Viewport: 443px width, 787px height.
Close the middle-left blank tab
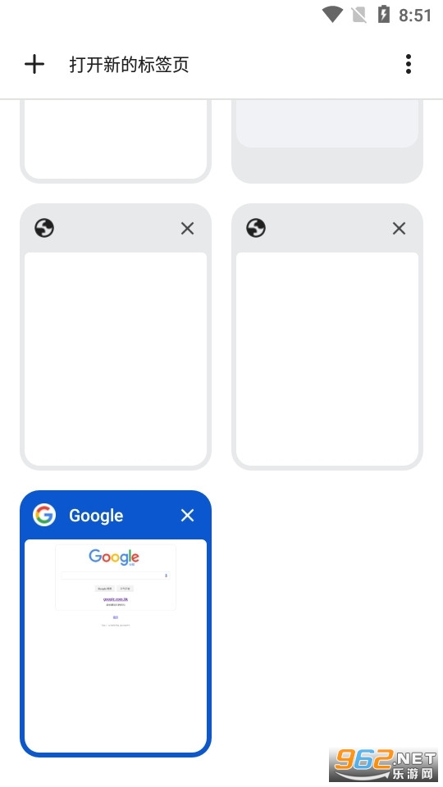[187, 229]
